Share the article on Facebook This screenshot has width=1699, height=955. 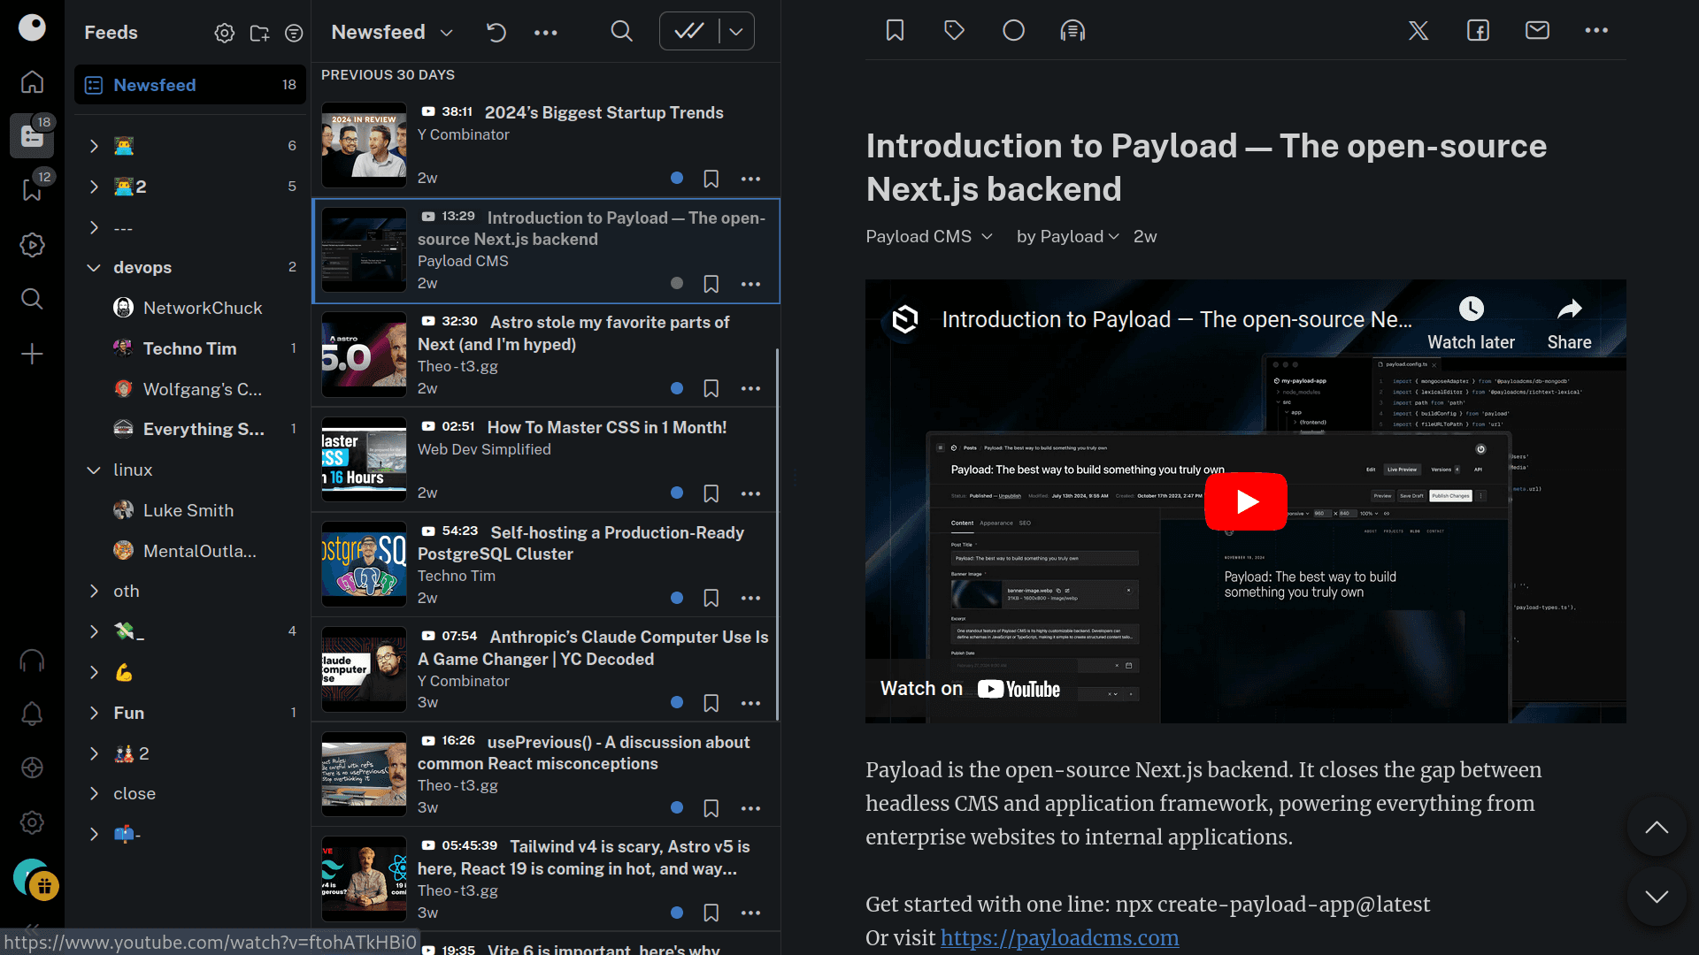tap(1478, 31)
